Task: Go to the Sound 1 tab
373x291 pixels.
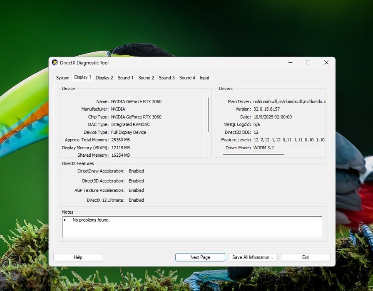Action: click(125, 78)
